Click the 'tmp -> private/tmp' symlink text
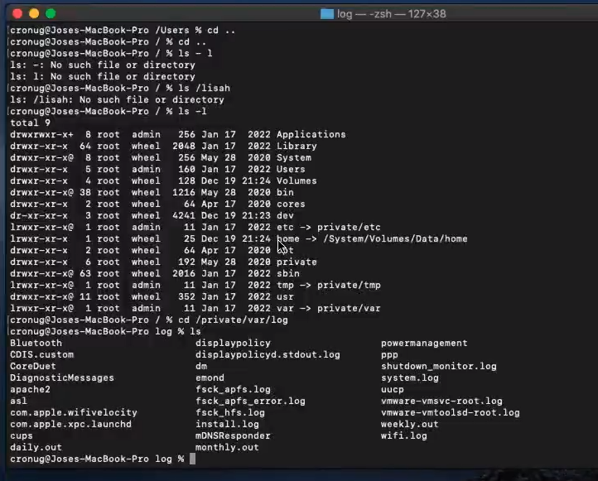Image resolution: width=598 pixels, height=481 pixels. (x=328, y=285)
